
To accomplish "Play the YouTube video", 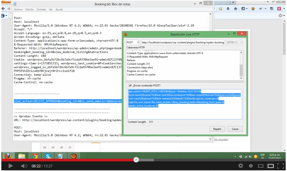I will click(x=11, y=166).
